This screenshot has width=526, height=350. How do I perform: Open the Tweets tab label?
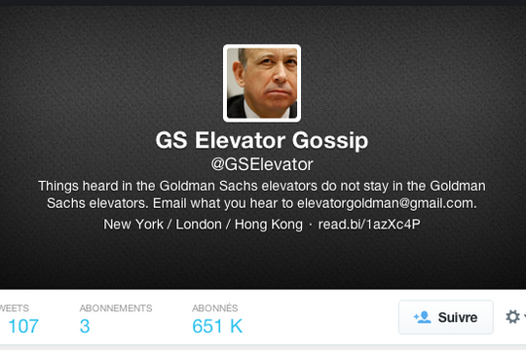pos(14,308)
